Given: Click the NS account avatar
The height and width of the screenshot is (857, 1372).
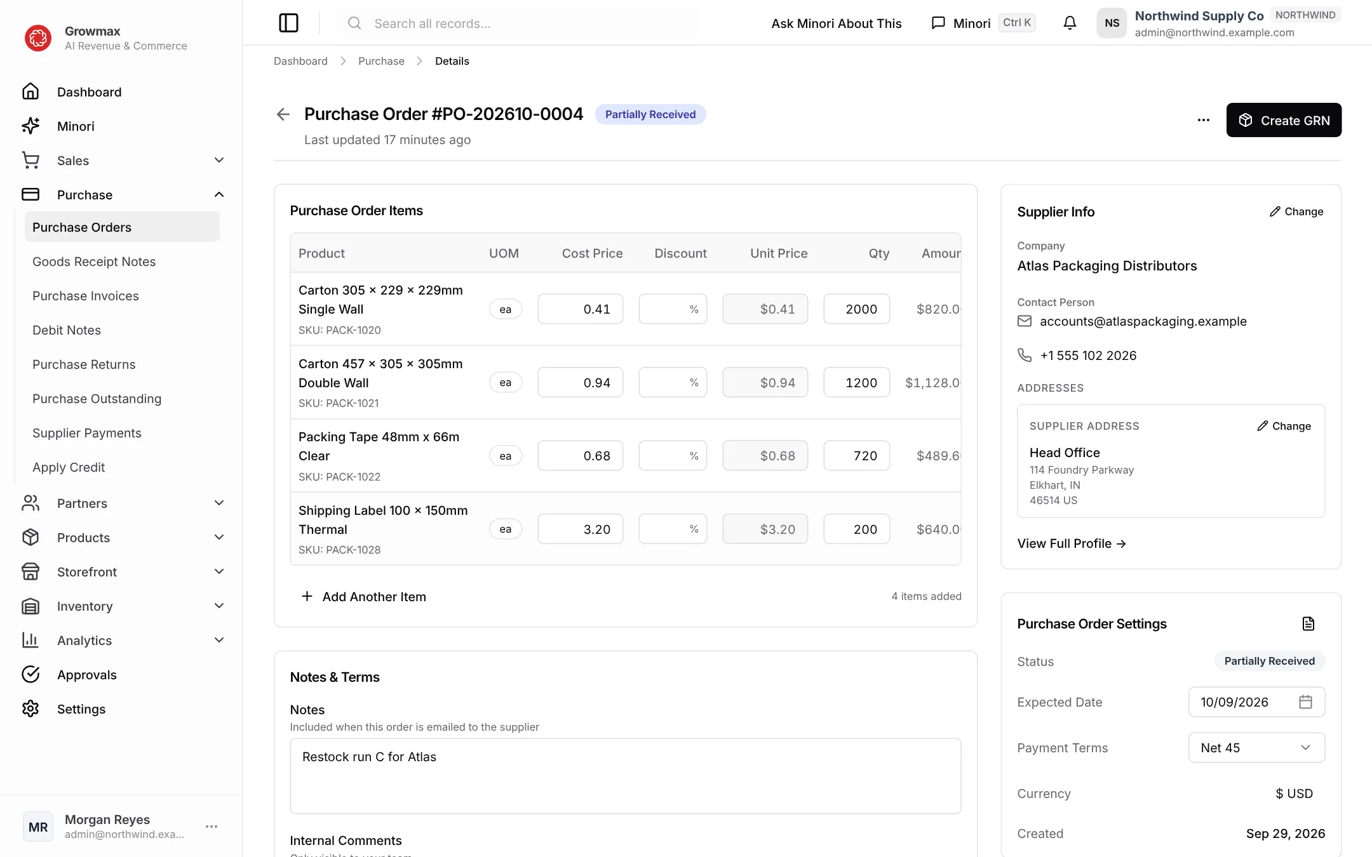Looking at the screenshot, I should (x=1112, y=23).
